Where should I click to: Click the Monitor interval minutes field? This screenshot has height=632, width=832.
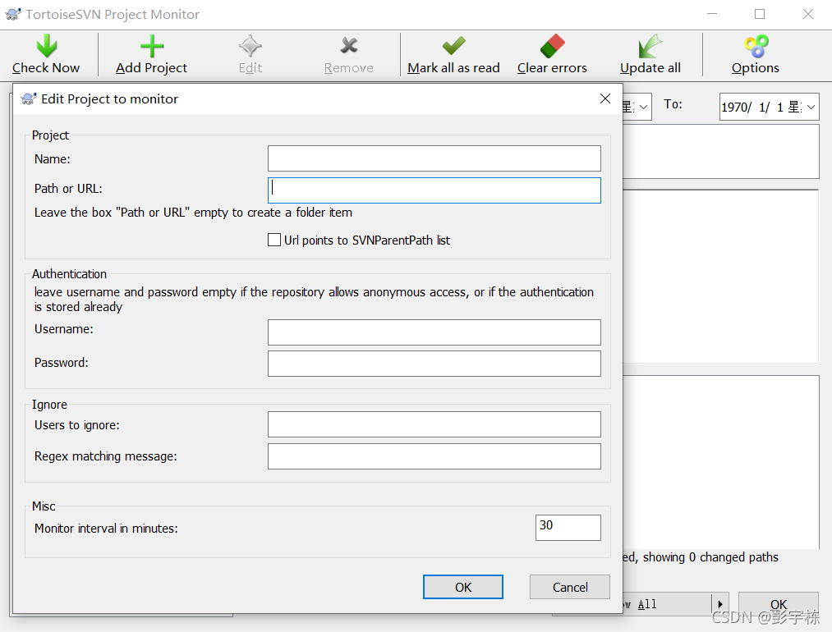click(568, 528)
